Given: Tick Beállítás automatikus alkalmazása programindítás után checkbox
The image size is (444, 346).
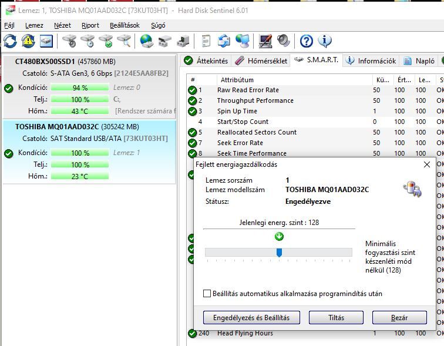Looking at the screenshot, I should click(x=207, y=293).
